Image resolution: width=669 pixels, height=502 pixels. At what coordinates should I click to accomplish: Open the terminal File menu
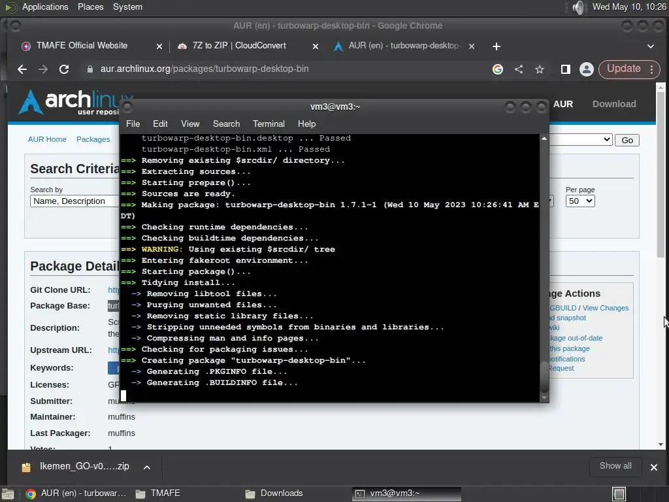133,124
